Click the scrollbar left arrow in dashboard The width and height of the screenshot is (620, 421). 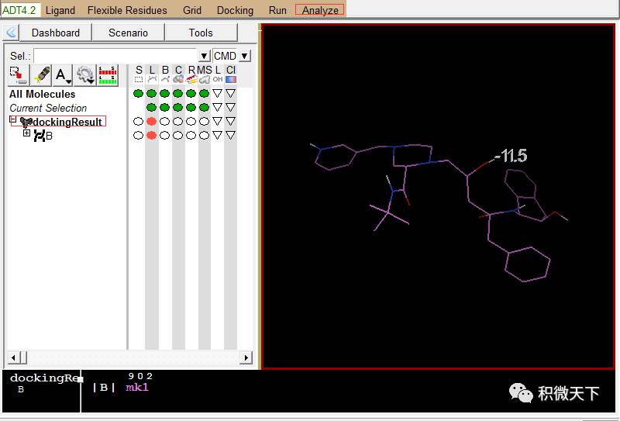13,357
